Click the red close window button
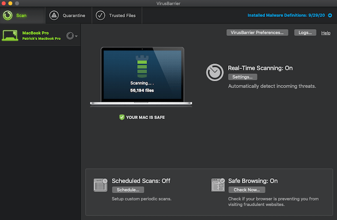The image size is (337, 220). (3, 3)
